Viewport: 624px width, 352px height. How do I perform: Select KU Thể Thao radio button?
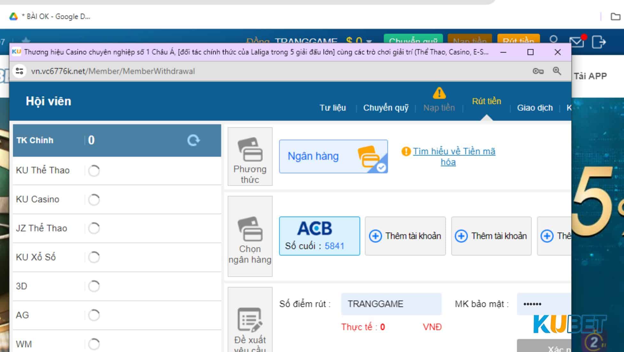click(x=95, y=170)
